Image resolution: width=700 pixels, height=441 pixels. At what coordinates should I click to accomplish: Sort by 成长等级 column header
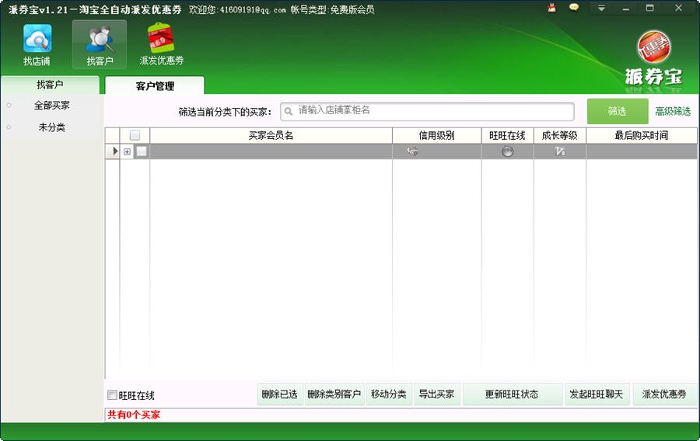click(x=560, y=135)
